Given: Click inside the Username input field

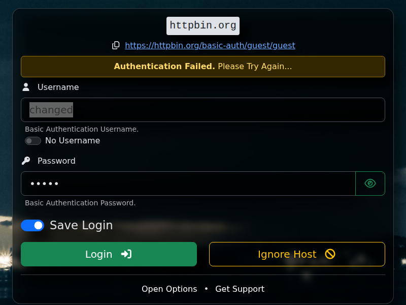Looking at the screenshot, I should (x=203, y=109).
